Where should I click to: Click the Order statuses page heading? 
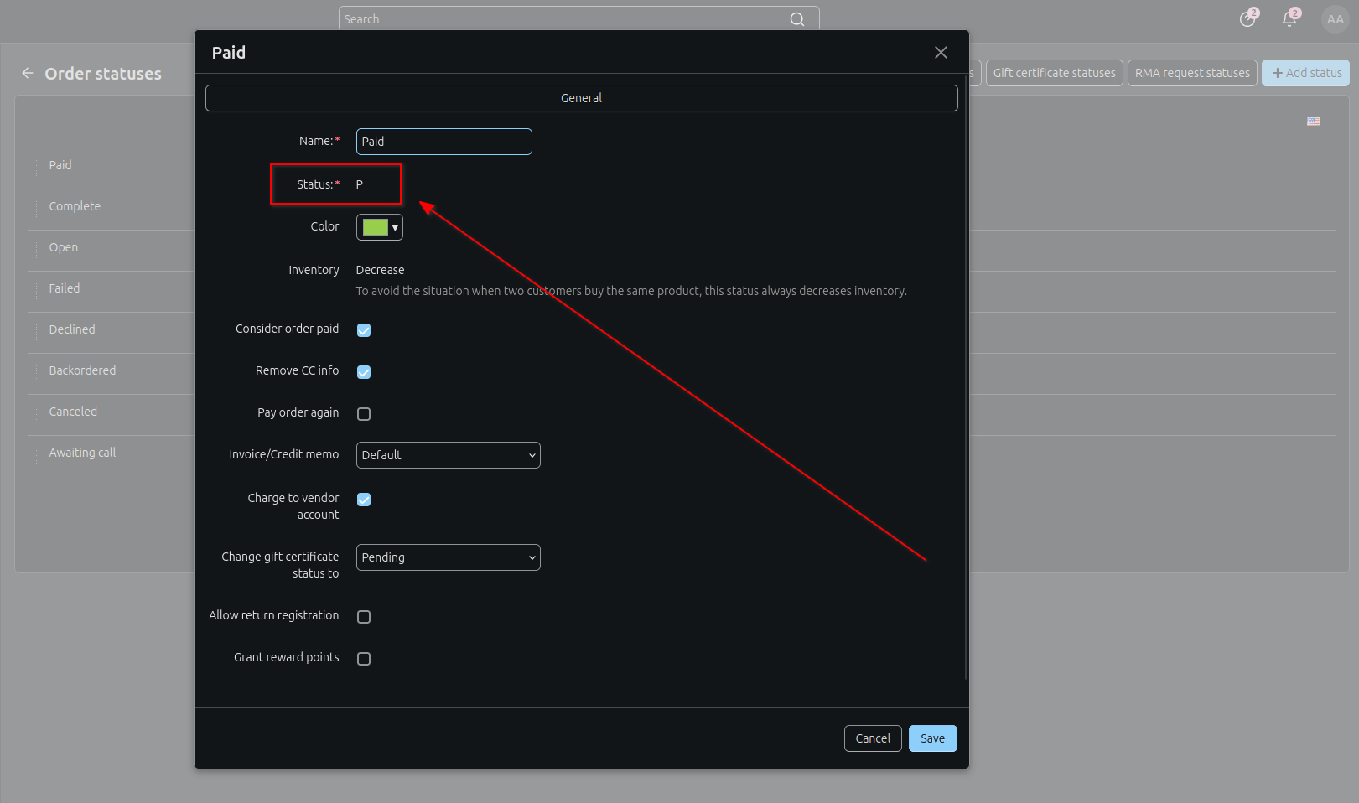pyautogui.click(x=103, y=74)
